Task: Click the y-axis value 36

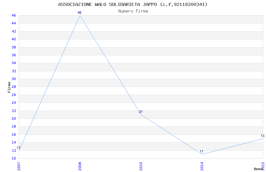Action: tap(14, 55)
